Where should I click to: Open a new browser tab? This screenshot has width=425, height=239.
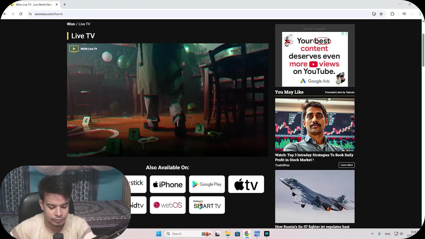64,4
